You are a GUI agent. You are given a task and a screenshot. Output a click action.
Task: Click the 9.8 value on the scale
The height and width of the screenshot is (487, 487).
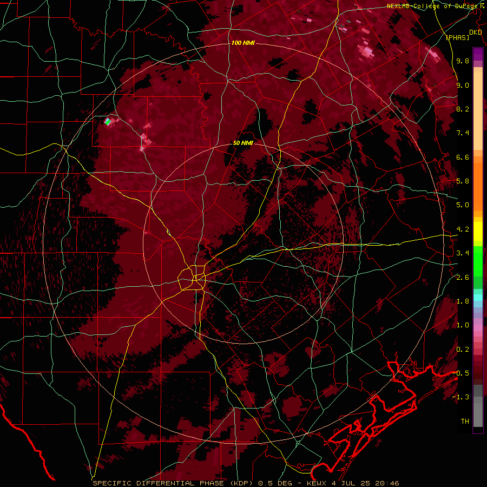[x=463, y=61]
